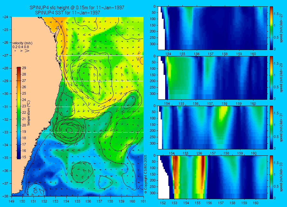Select the "speed (m/s) lat=-31" label
This screenshot has height=207, width=287.
tap(281, 128)
